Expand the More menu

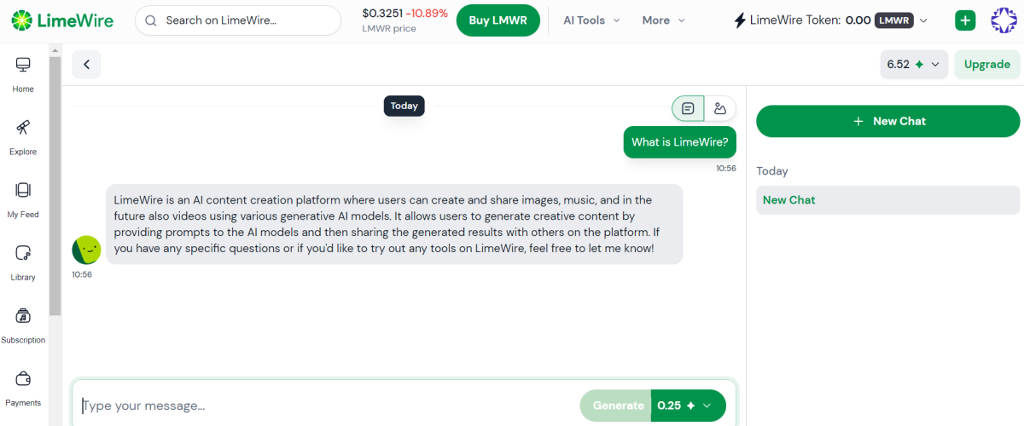(x=663, y=20)
